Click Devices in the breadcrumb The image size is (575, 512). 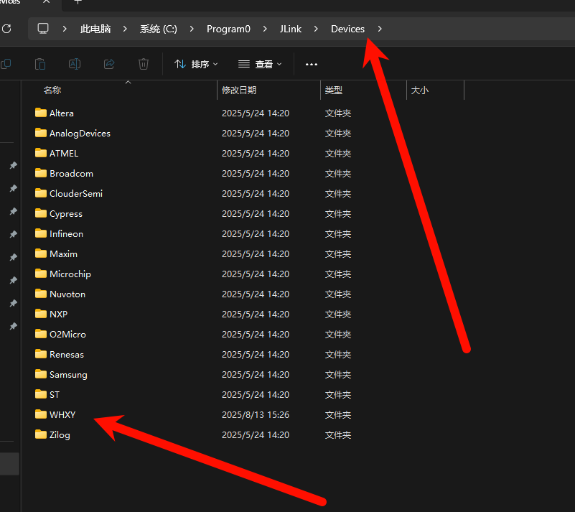(x=347, y=29)
